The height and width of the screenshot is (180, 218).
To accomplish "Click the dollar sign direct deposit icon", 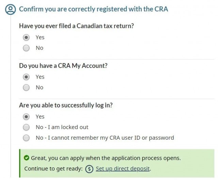I will coord(89,169).
